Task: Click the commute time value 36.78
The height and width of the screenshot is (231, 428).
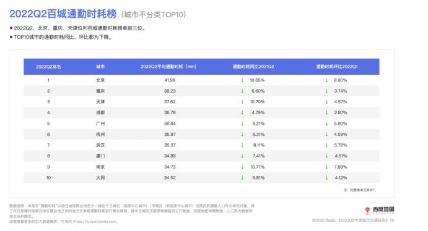Action: [170, 112]
